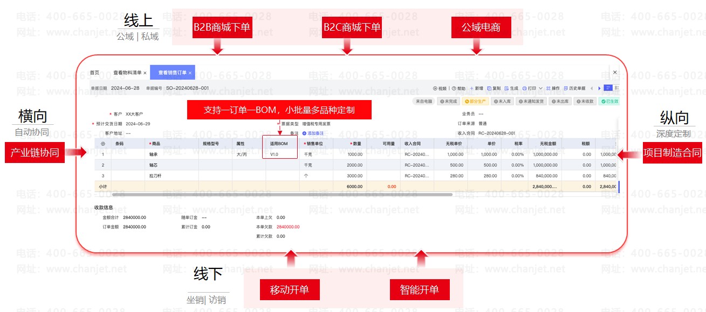Click the 税率 column header

point(518,144)
